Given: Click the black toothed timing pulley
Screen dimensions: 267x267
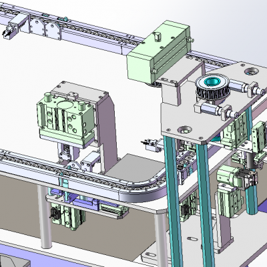Looking at the screenshot, I should point(212,88).
